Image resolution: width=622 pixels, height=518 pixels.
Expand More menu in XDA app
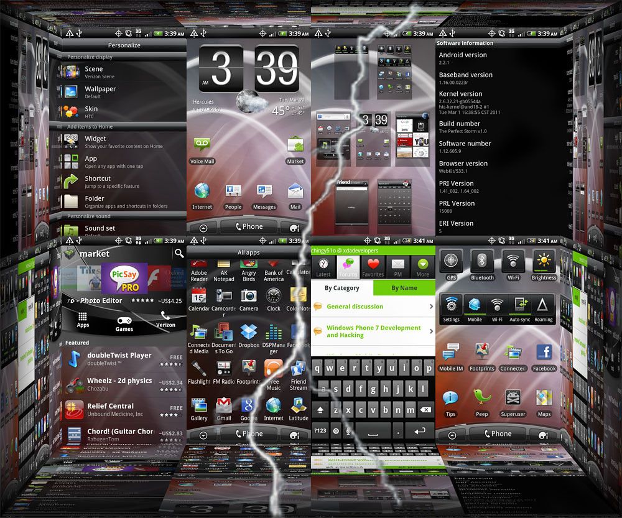422,267
